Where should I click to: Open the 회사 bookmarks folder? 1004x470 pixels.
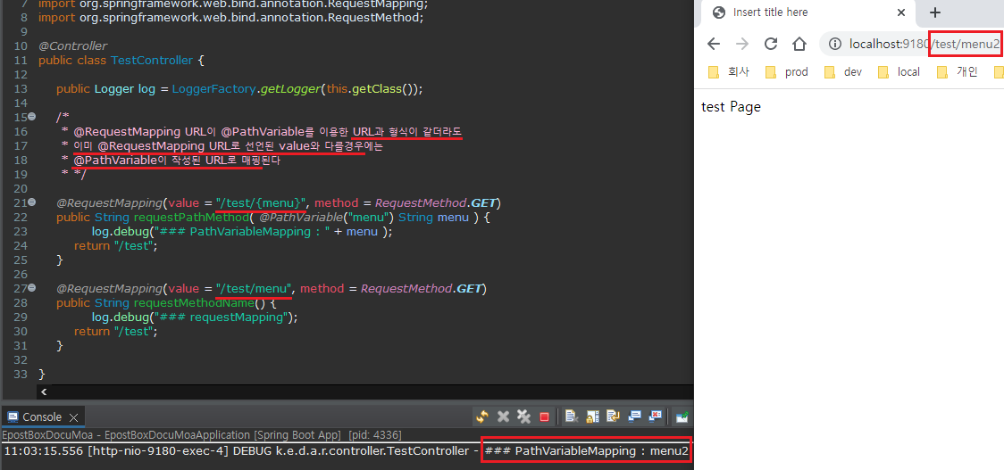(x=729, y=71)
